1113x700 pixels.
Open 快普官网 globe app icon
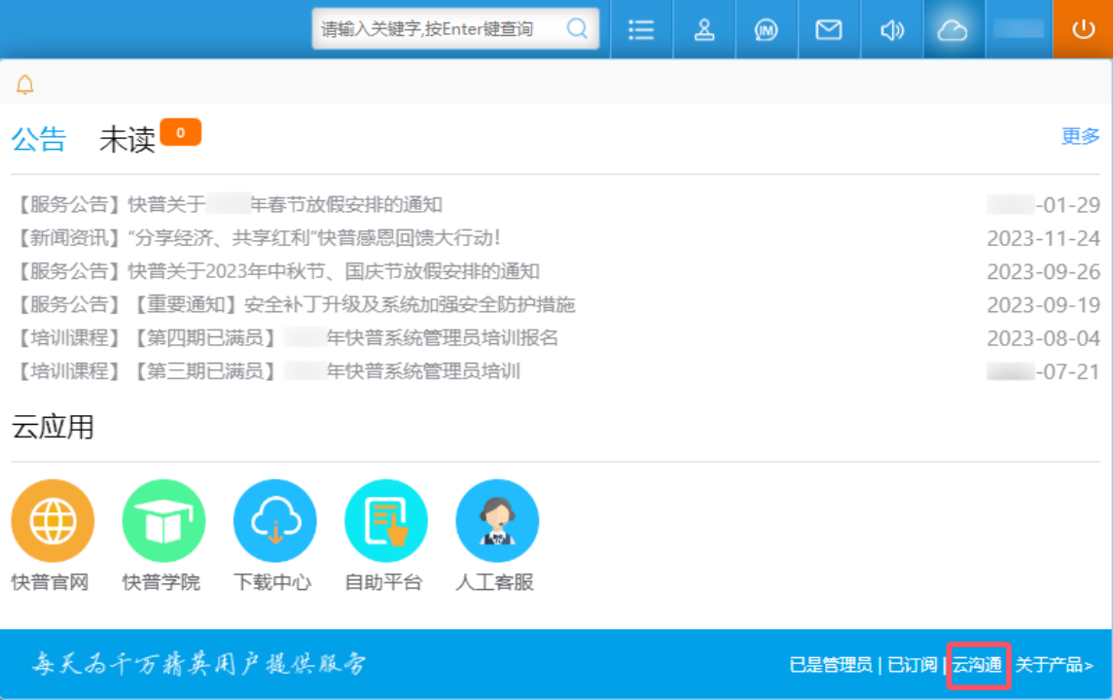click(53, 522)
